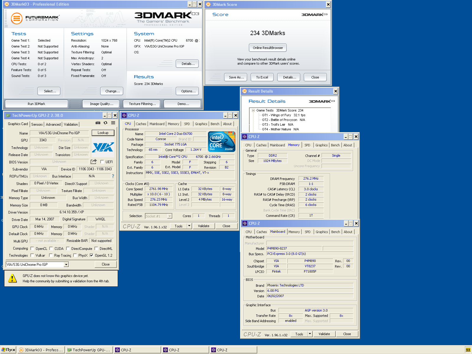Screen dimensions: 472x354
Task: Open the Advanced tab in GPU-Z
Action: 53,124
